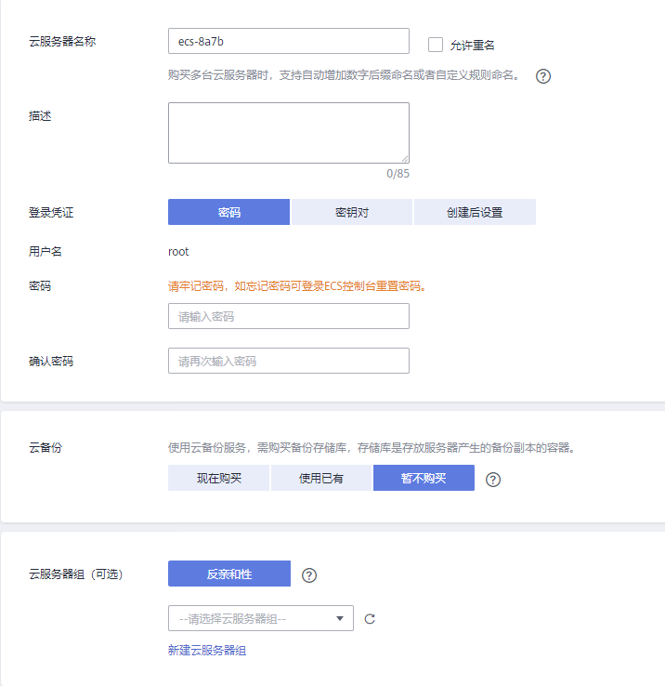Screen dimensions: 665x686
Task: Click the orange password reminder about ECS控制台
Action: pyautogui.click(x=297, y=286)
